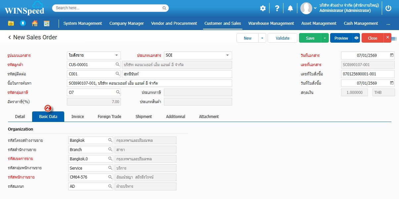Open the notifications bell
The image size is (399, 199).
click(290, 8)
